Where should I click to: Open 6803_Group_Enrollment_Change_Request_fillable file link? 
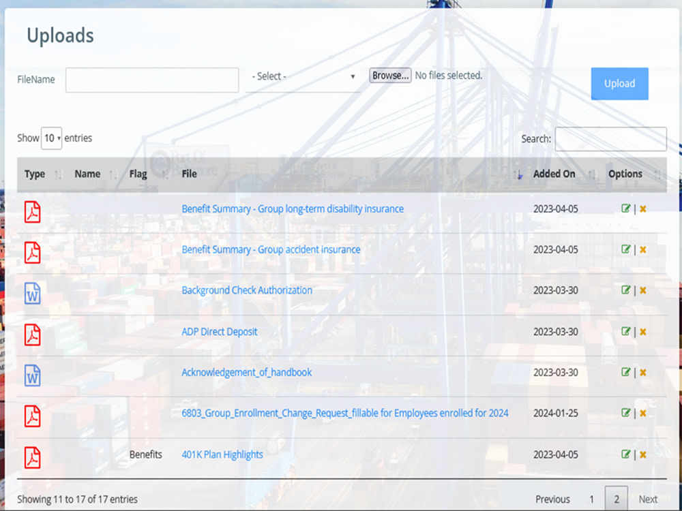345,413
